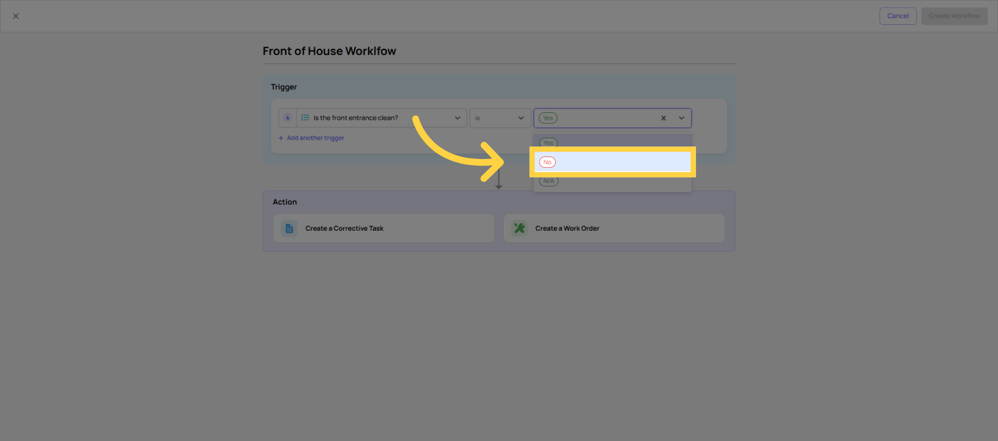Click the Create Workflow button
This screenshot has height=441, width=998.
(x=954, y=16)
